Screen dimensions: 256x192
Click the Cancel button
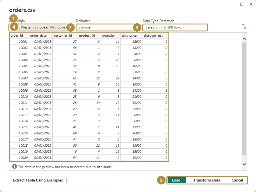point(237,180)
